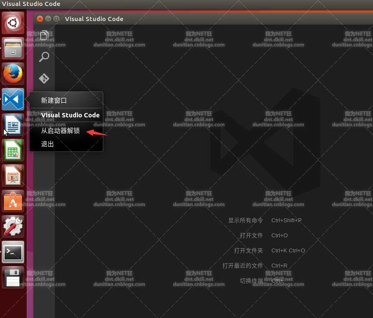Open System Settings from launcher
This screenshot has height=318, width=373.
[x=13, y=227]
